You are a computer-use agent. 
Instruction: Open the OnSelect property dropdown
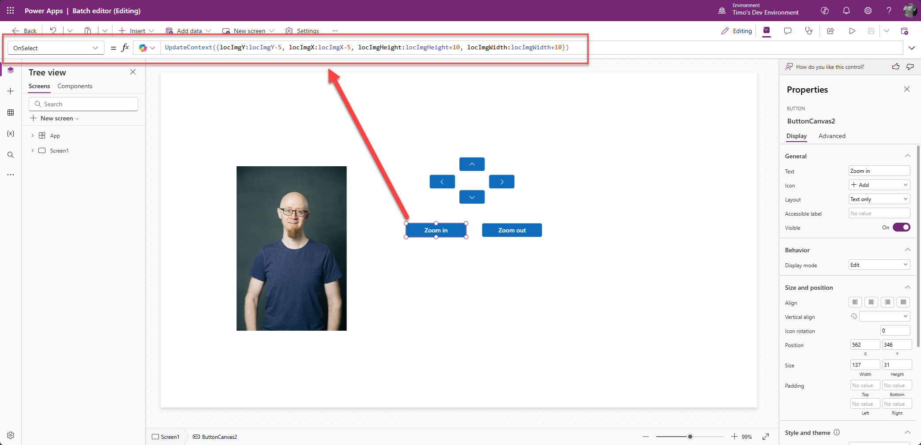pyautogui.click(x=56, y=48)
